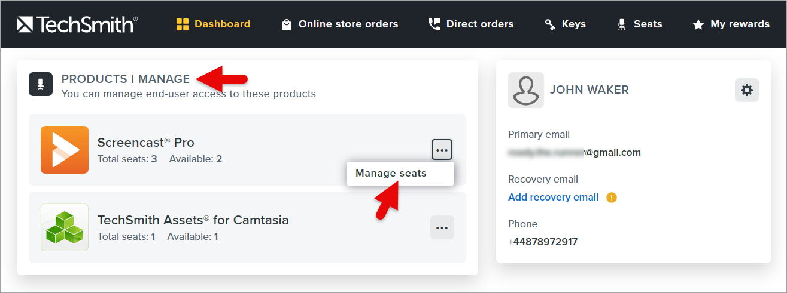Click the Keys key icon

point(550,24)
